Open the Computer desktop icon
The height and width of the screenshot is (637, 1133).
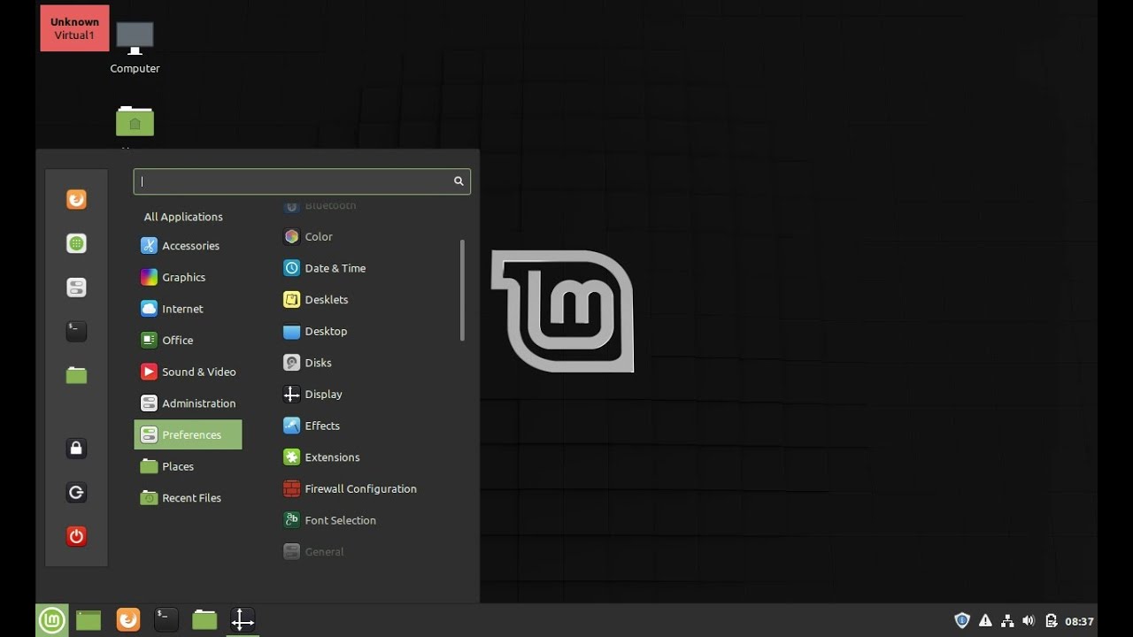[135, 47]
